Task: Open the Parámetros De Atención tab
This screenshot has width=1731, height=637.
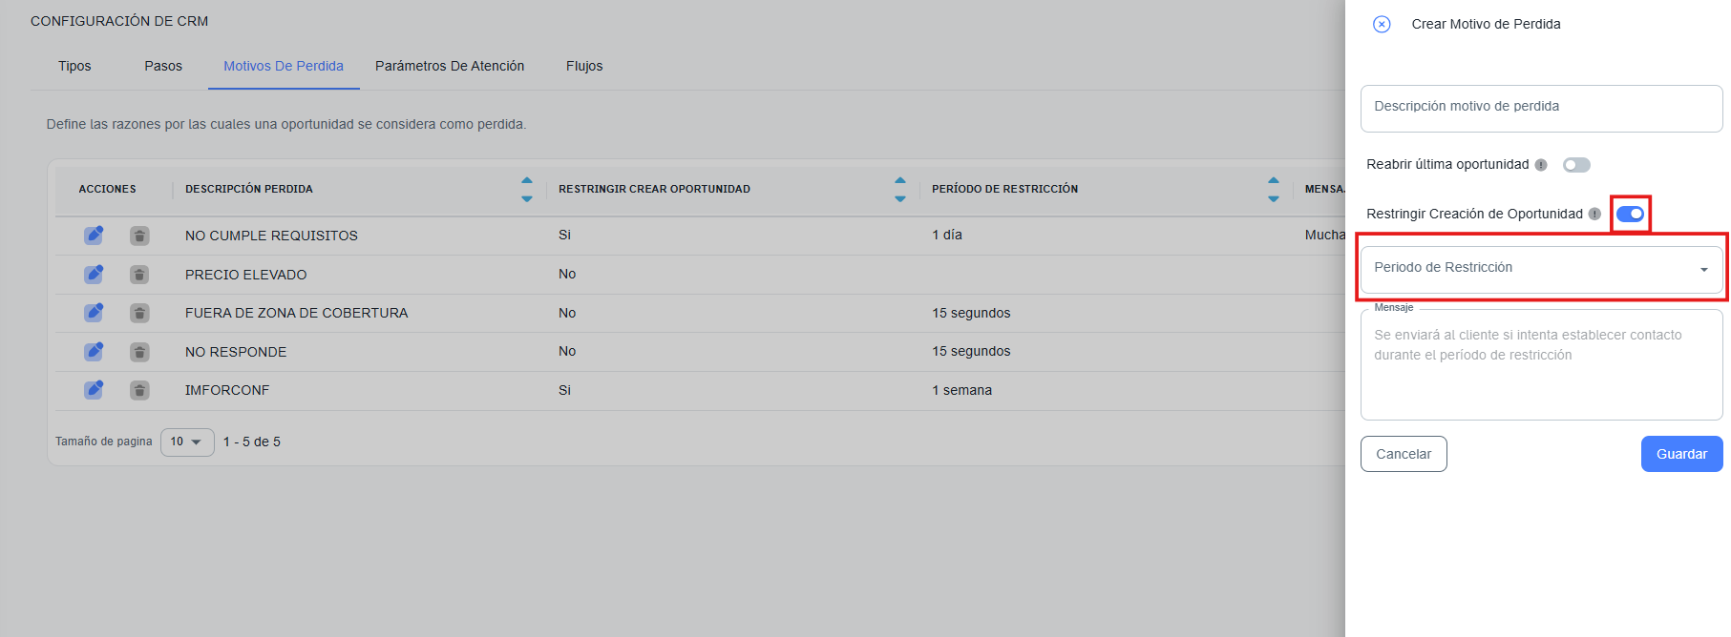Action: [x=450, y=66]
